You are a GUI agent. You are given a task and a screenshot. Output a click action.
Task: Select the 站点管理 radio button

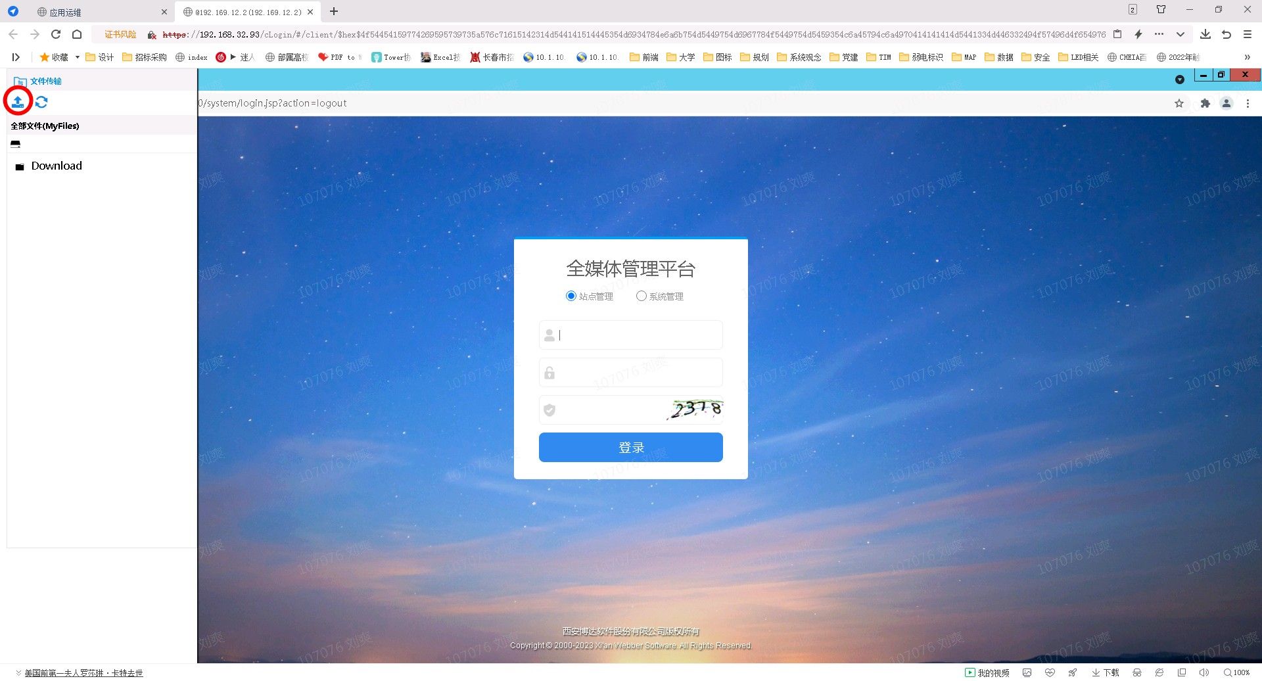571,296
